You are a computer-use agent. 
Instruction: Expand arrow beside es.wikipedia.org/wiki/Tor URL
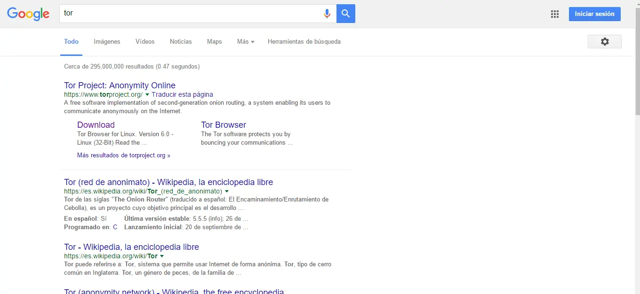click(x=162, y=256)
